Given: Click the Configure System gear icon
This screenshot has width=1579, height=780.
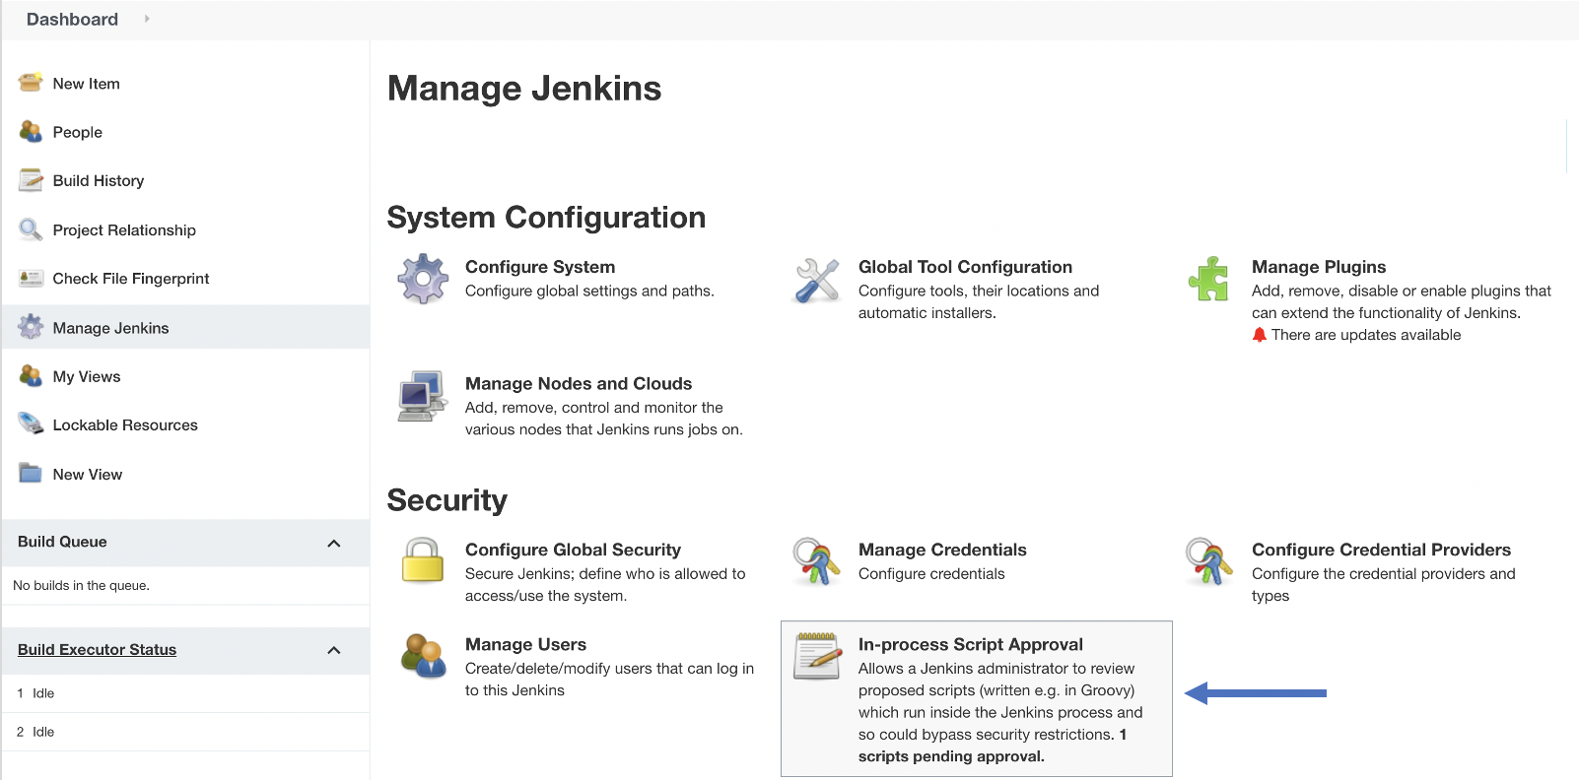Looking at the screenshot, I should click(423, 279).
